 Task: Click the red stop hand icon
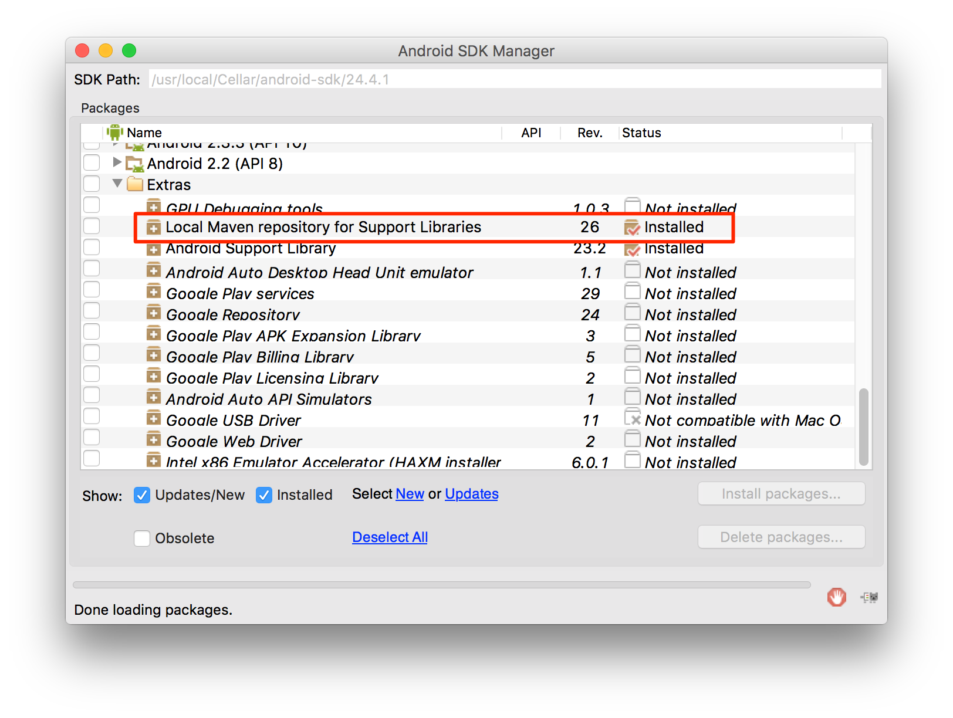837,597
